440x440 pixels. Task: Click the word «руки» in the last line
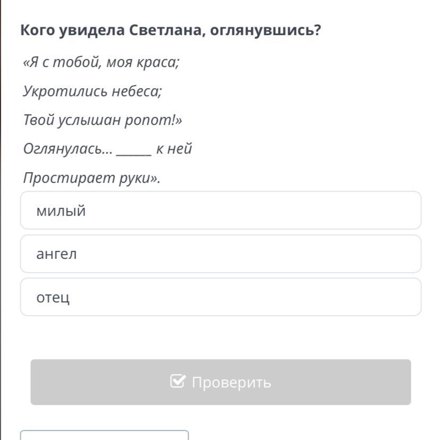(x=135, y=178)
